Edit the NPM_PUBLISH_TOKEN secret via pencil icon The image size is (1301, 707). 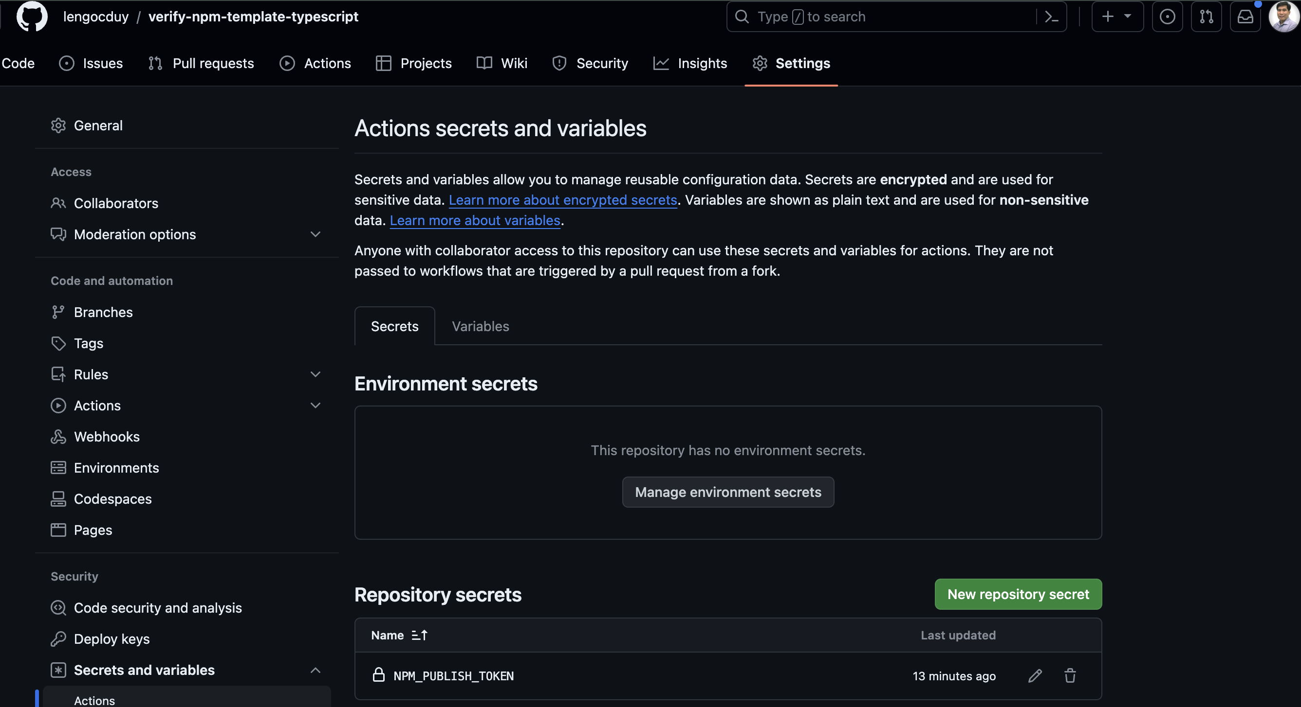pyautogui.click(x=1035, y=676)
